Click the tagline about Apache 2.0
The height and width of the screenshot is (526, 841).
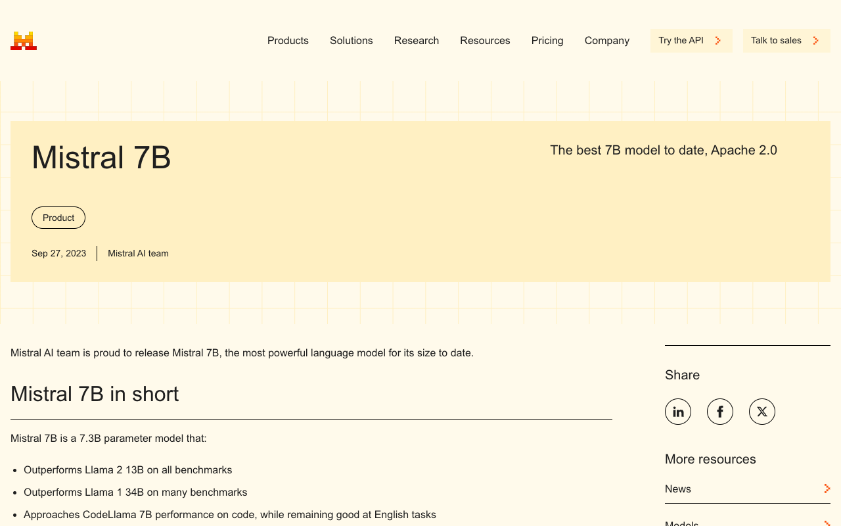[664, 150]
